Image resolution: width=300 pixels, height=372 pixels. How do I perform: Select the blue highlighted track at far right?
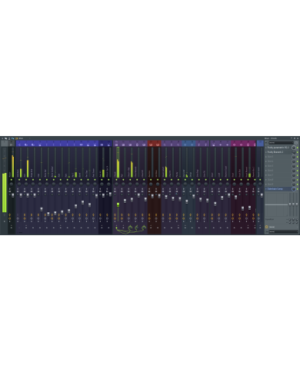(260, 144)
